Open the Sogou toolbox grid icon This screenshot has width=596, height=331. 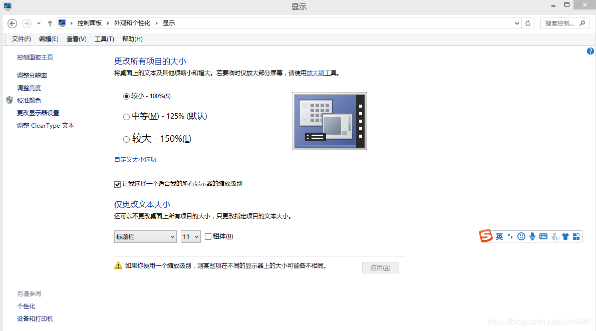pos(576,236)
